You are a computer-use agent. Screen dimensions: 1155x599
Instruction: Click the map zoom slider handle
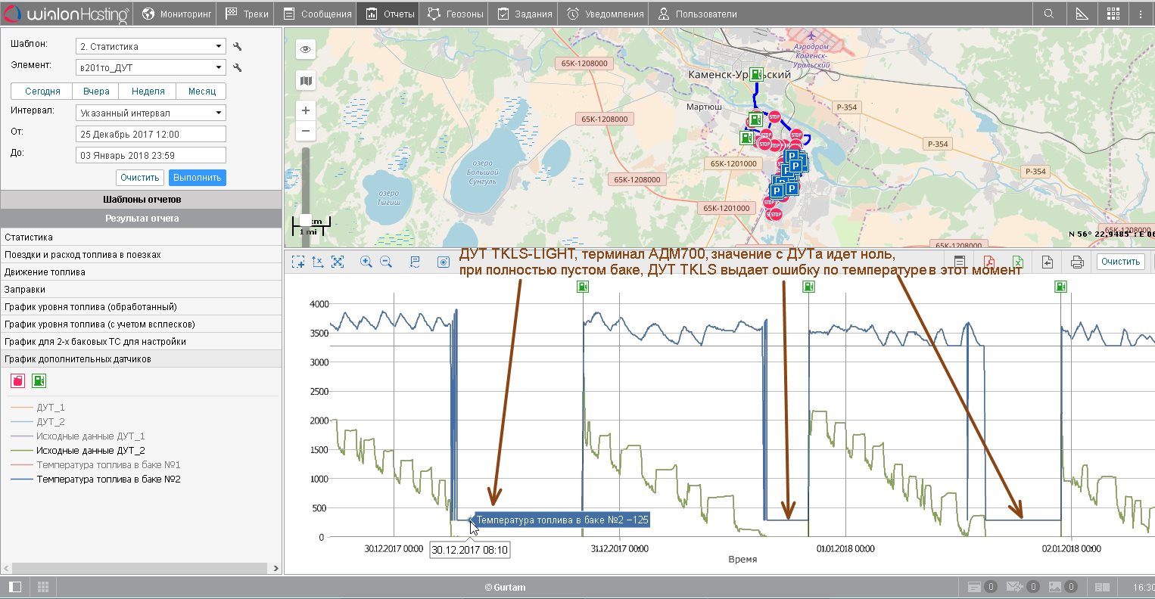tap(306, 219)
